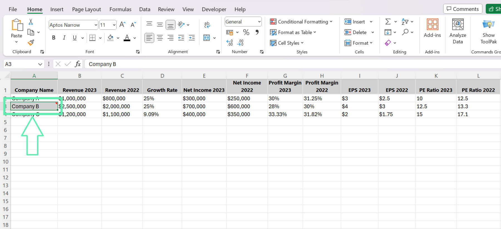Click the PE Ratio 2022 header cell
The height and width of the screenshot is (229, 501).
478,87
